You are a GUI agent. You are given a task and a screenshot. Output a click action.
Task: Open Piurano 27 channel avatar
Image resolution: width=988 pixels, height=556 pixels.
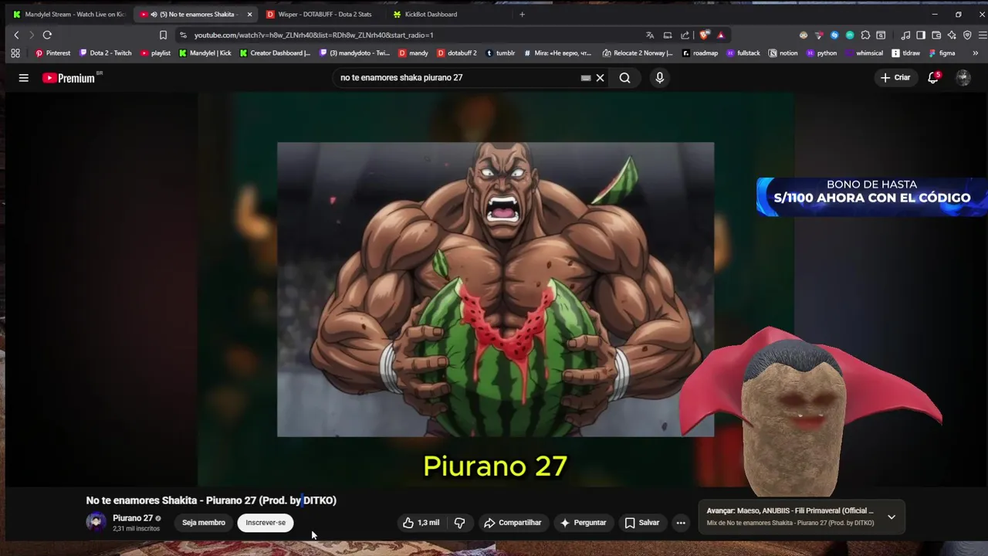pyautogui.click(x=96, y=523)
